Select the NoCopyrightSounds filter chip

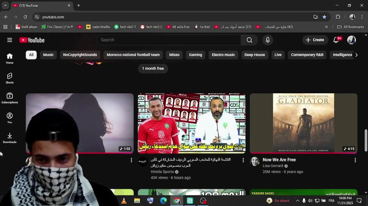pos(80,55)
